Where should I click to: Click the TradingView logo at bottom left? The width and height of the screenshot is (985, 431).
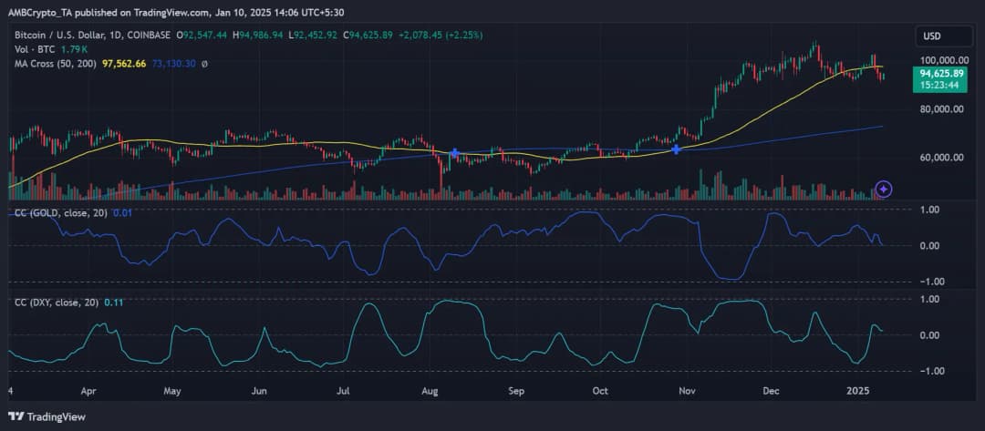pyautogui.click(x=46, y=416)
